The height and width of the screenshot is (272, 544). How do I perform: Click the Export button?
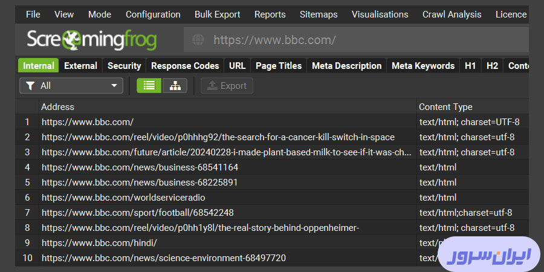click(x=227, y=86)
